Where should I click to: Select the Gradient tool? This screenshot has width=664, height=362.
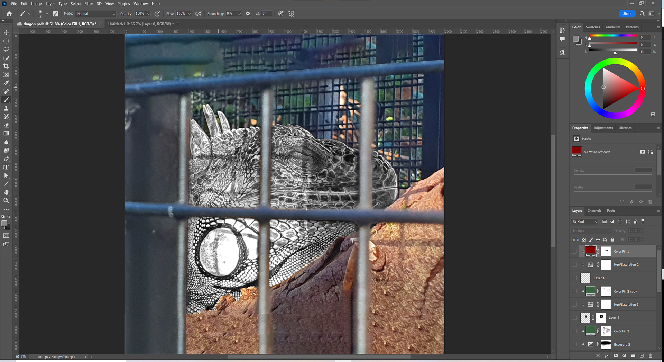click(6, 134)
